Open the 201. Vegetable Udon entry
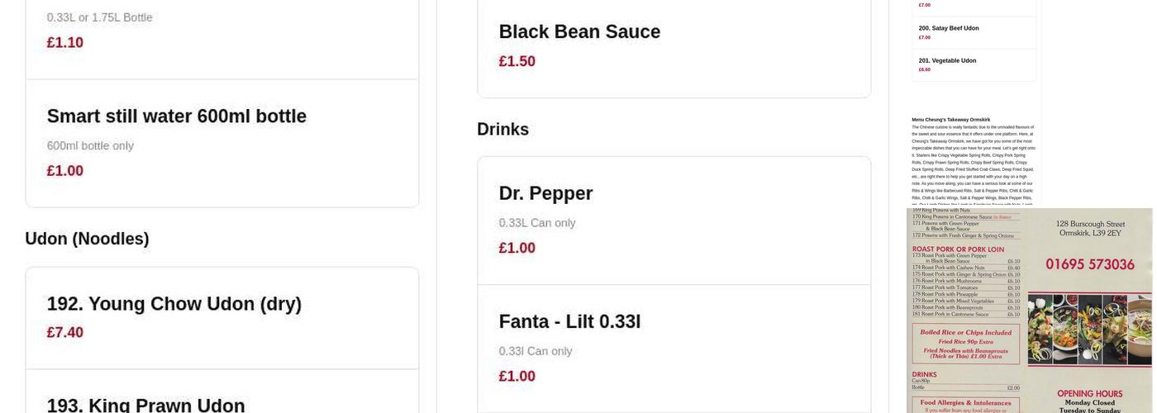 947,60
